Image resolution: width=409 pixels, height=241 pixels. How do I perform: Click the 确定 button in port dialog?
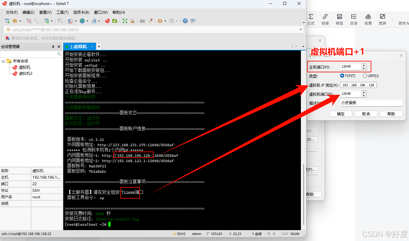[341, 114]
